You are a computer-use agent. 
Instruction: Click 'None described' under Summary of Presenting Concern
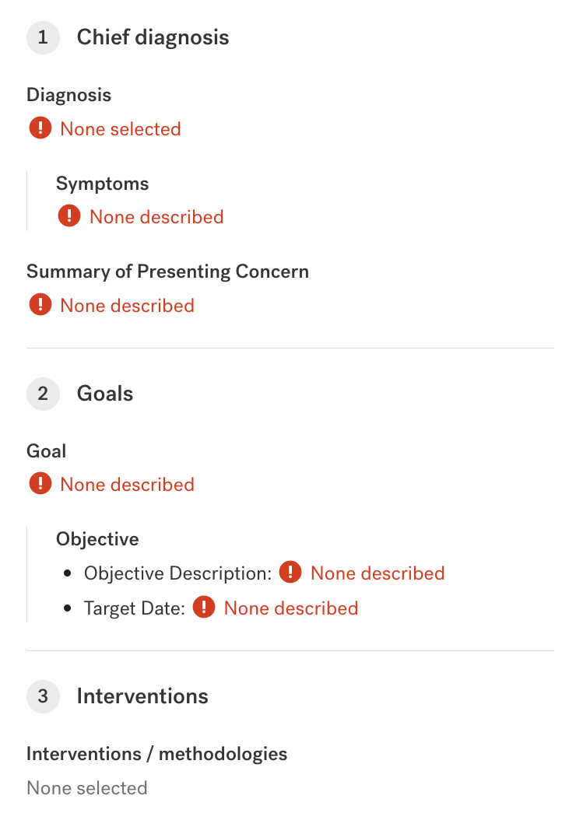[x=127, y=306]
